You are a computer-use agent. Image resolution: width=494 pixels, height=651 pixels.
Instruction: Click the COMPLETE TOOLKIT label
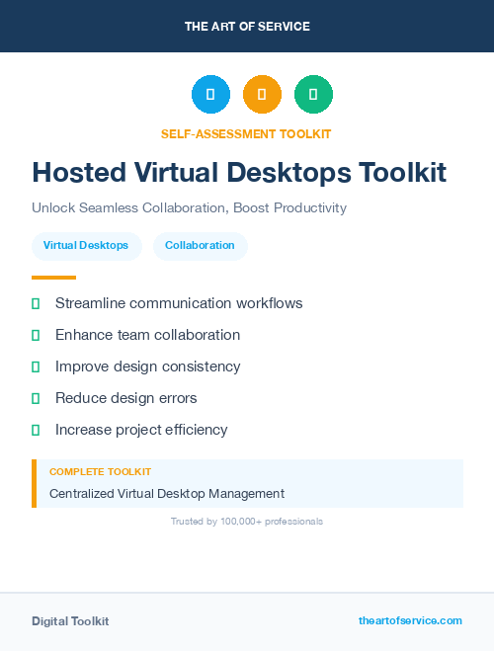100,472
